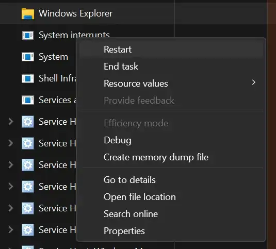The image size is (276, 249).
Task: Choose Search online in the menu
Action: pos(171,214)
